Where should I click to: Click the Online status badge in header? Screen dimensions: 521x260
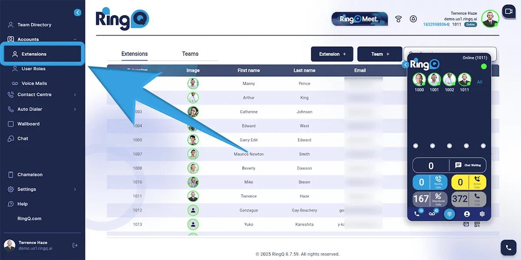(470, 25)
